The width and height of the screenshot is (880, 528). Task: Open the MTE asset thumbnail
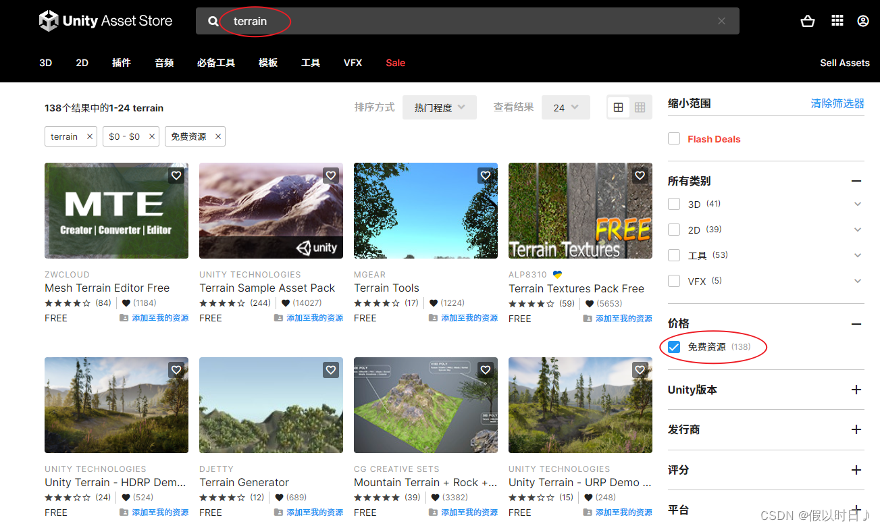pos(116,211)
